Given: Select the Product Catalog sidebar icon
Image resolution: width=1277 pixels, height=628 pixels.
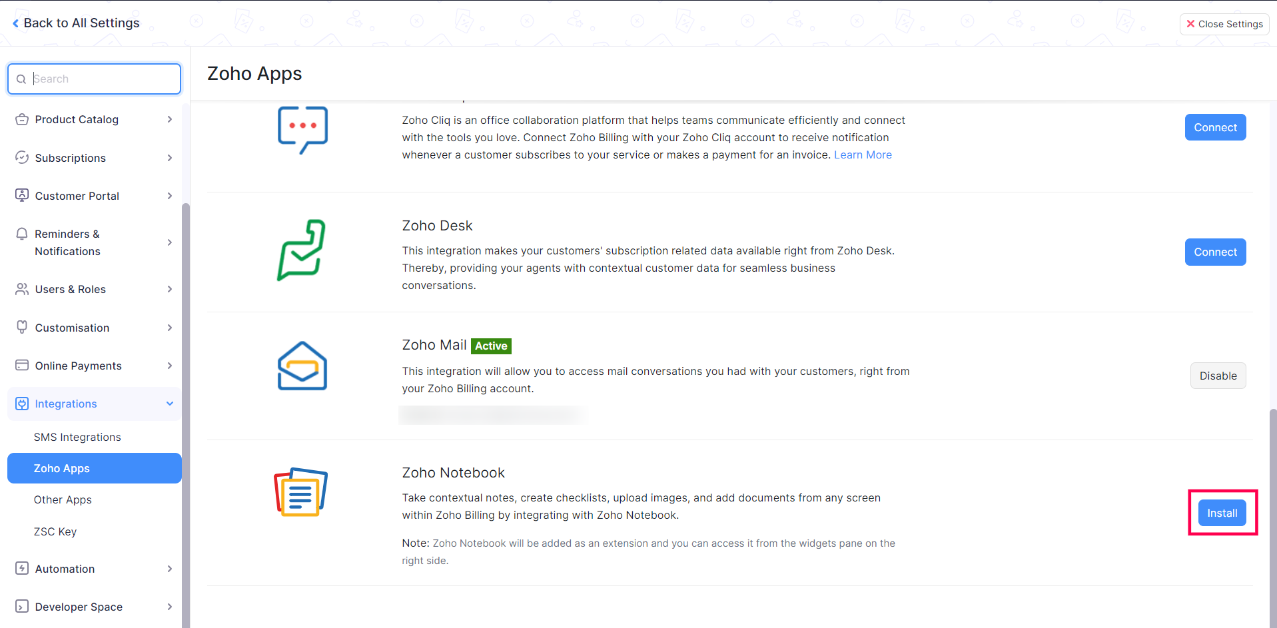Looking at the screenshot, I should click(22, 119).
